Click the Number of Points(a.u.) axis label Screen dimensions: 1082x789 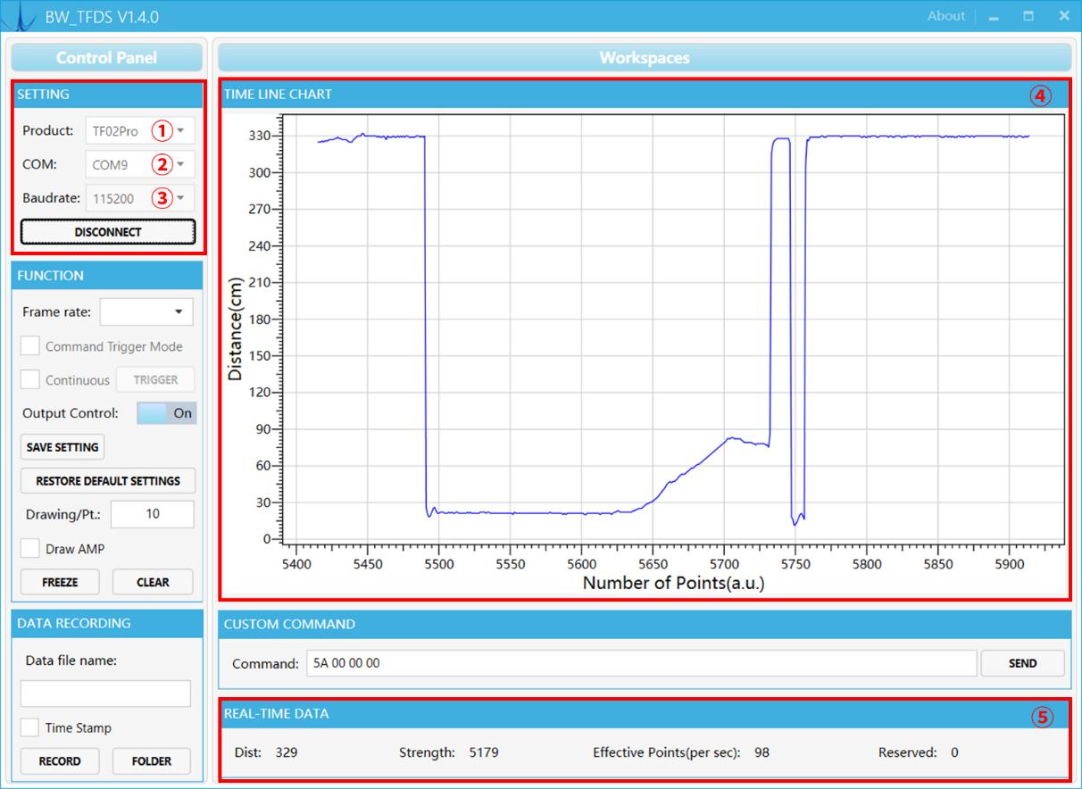[x=674, y=584]
